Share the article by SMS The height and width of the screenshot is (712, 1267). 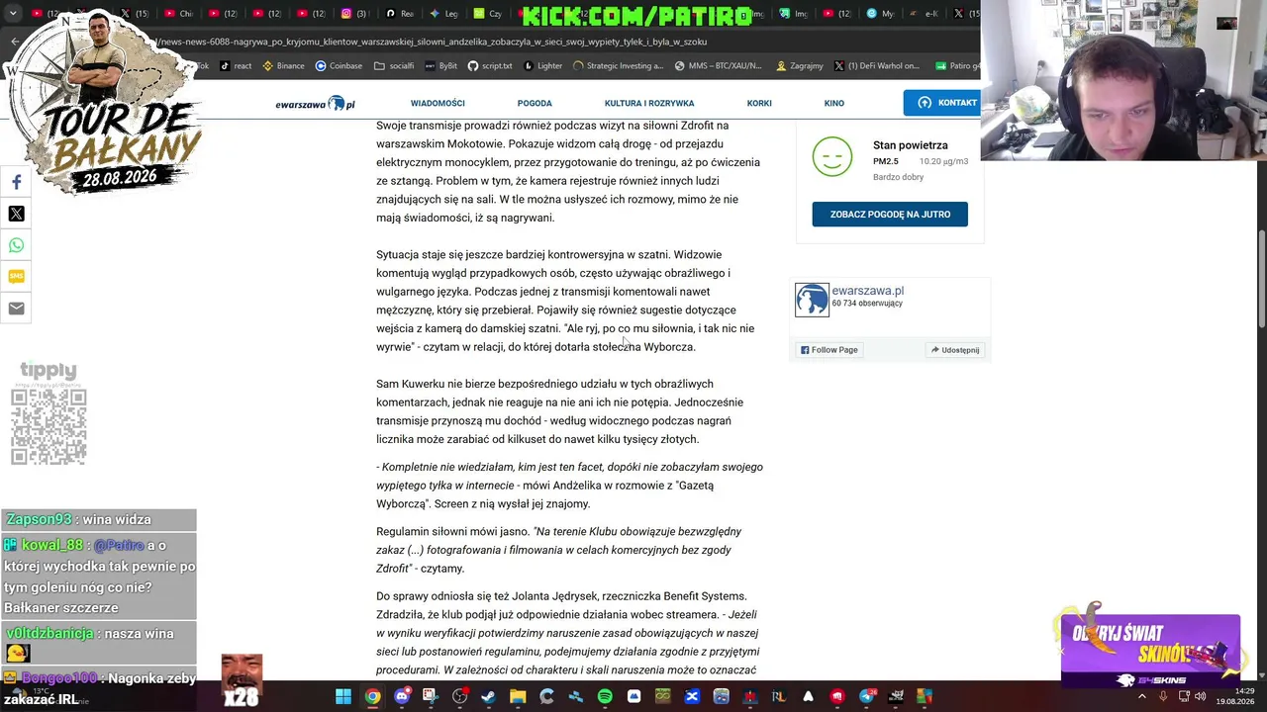[16, 277]
